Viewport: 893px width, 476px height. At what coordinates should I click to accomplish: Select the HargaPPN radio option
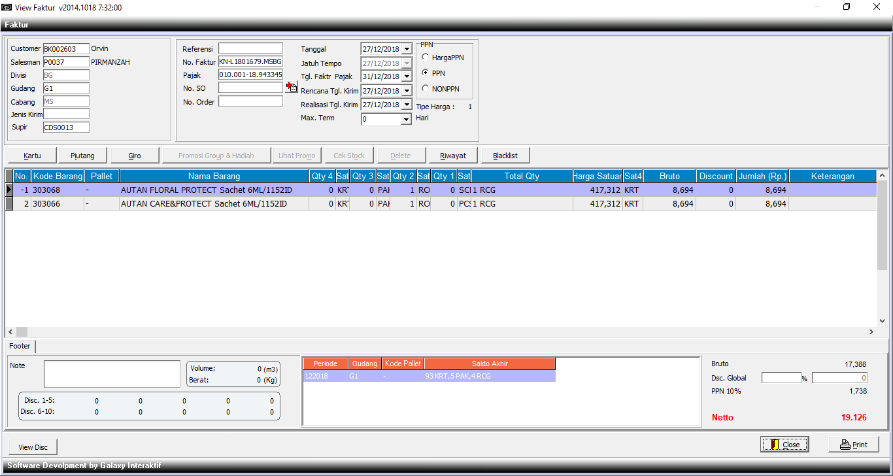click(426, 58)
